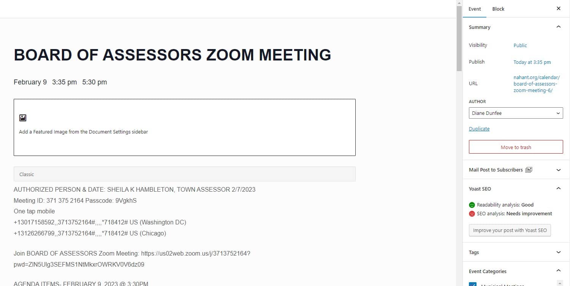Screen dimensions: 570x286
Task: Click the editor's vertical scrollbar thumb
Action: point(459,38)
